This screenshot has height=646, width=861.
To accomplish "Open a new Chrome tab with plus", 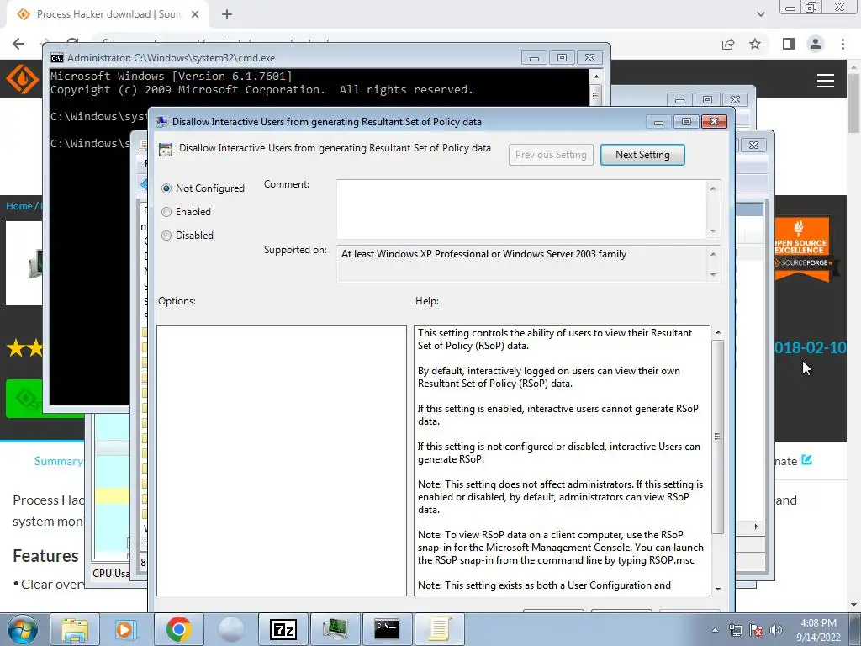I will (227, 15).
